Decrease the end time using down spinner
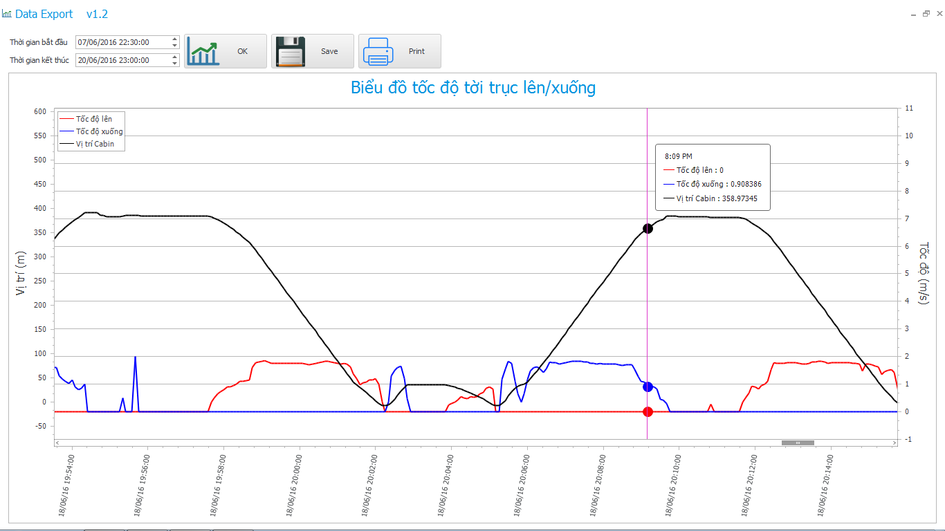Screen dimensions: 945x531 click(x=174, y=64)
